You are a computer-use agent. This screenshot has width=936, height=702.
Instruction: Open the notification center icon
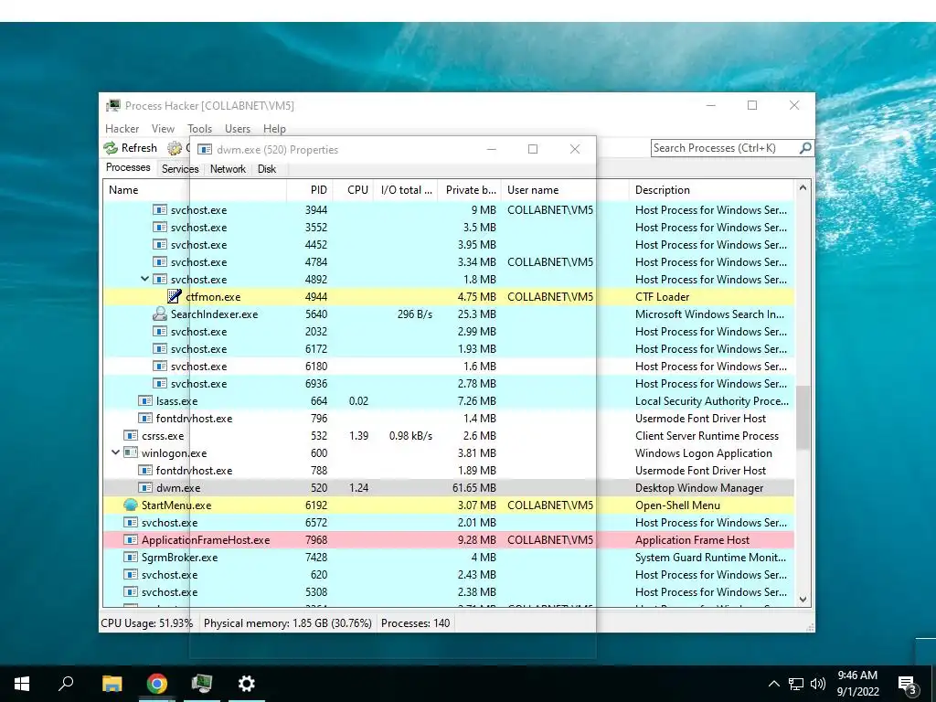(908, 684)
